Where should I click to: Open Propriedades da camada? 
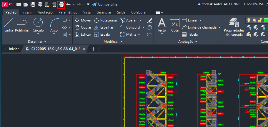[234, 27]
